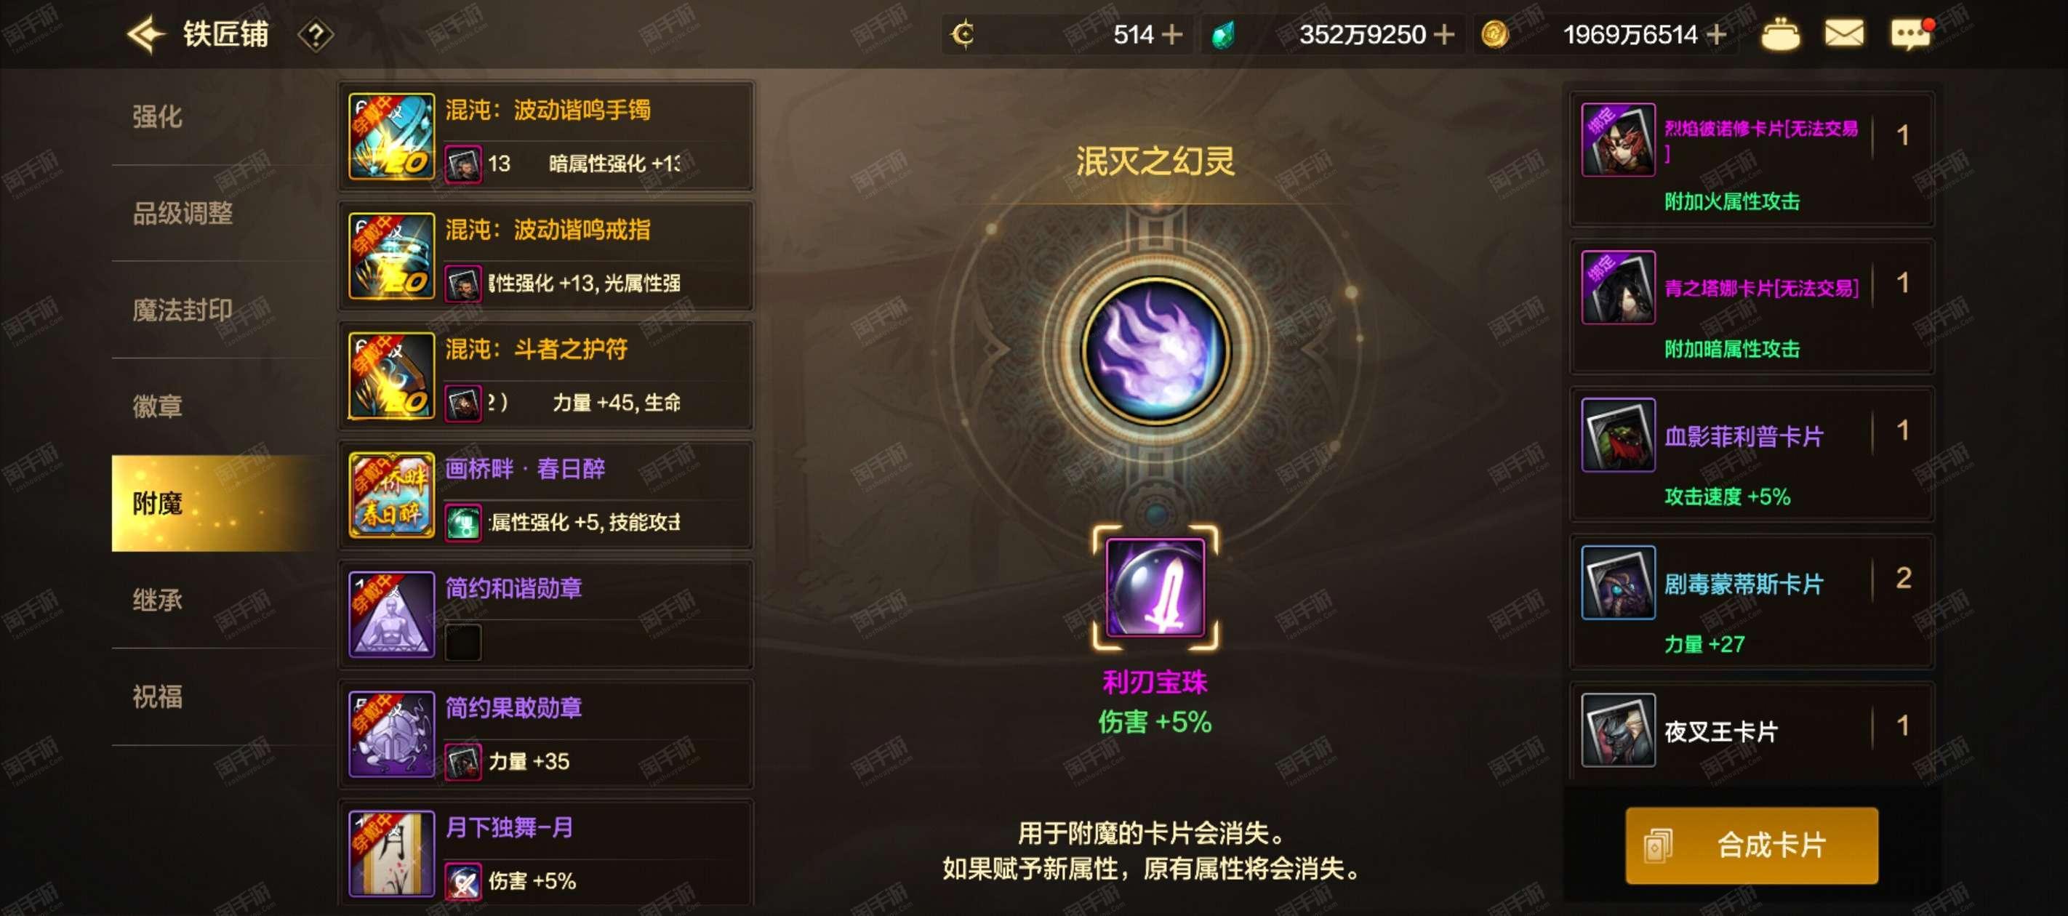Open the gold pouch shop icon
Viewport: 2068px width, 916px height.
point(1780,34)
